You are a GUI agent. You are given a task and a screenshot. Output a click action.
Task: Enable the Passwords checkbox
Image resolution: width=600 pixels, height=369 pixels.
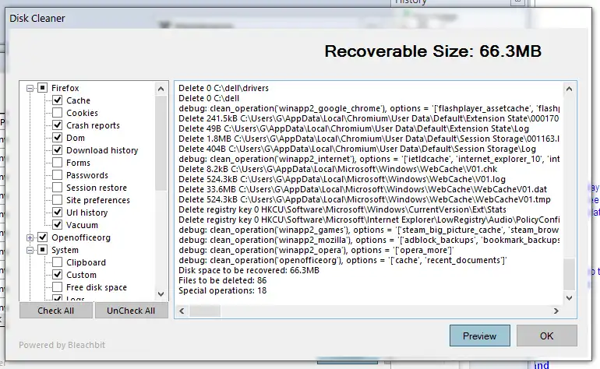tap(58, 175)
